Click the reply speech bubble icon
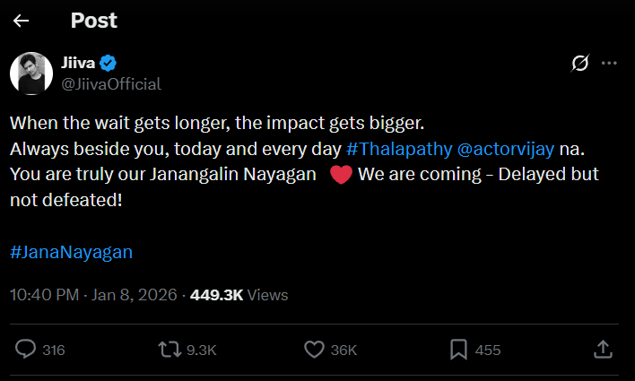 pyautogui.click(x=27, y=350)
